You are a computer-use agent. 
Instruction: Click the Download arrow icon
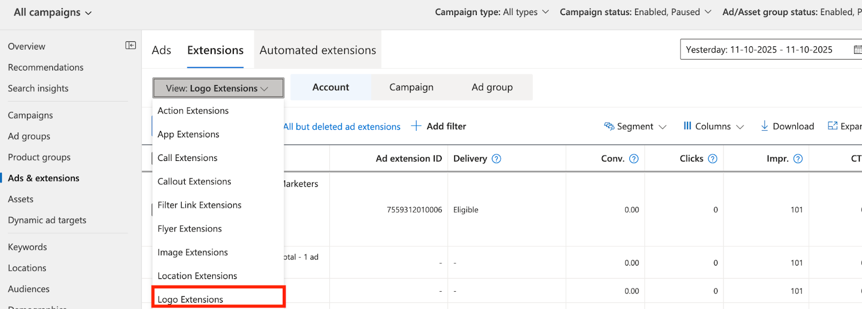click(x=764, y=126)
